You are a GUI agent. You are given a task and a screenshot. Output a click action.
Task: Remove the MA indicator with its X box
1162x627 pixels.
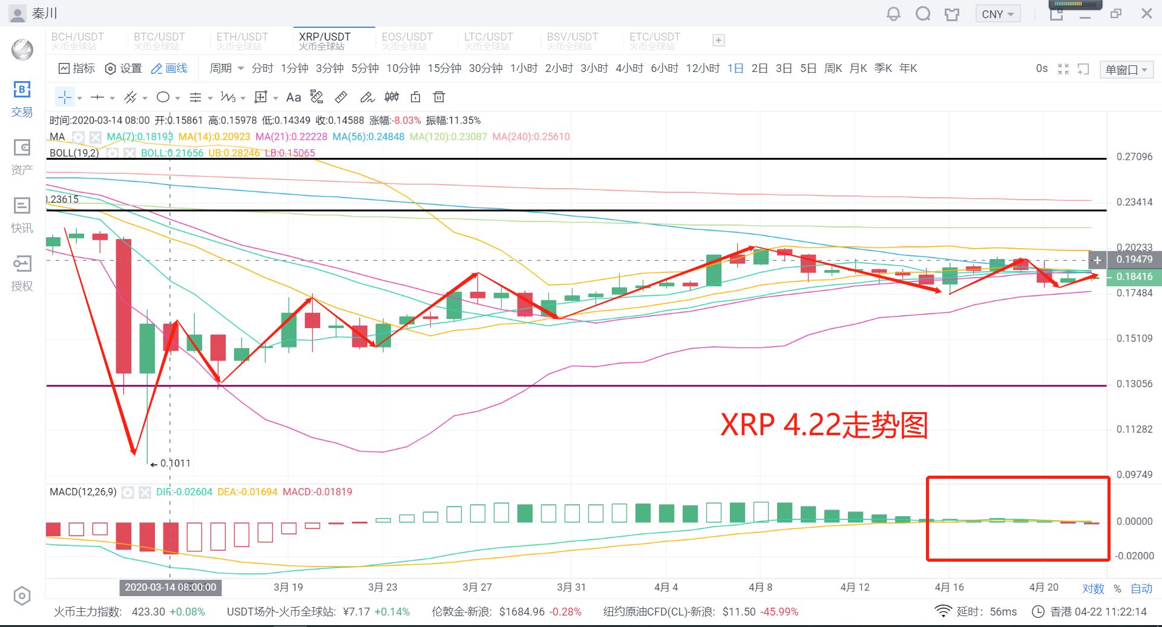click(95, 137)
